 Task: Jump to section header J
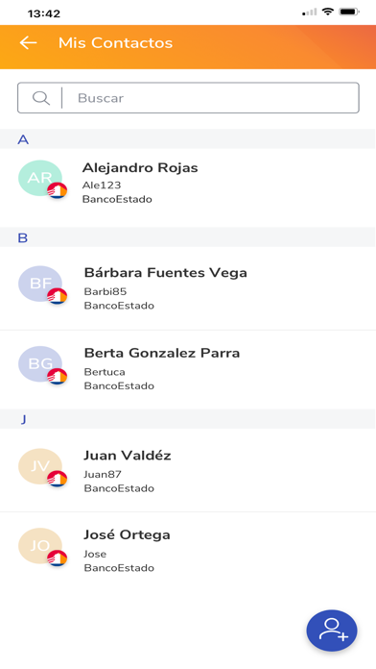[x=188, y=419]
